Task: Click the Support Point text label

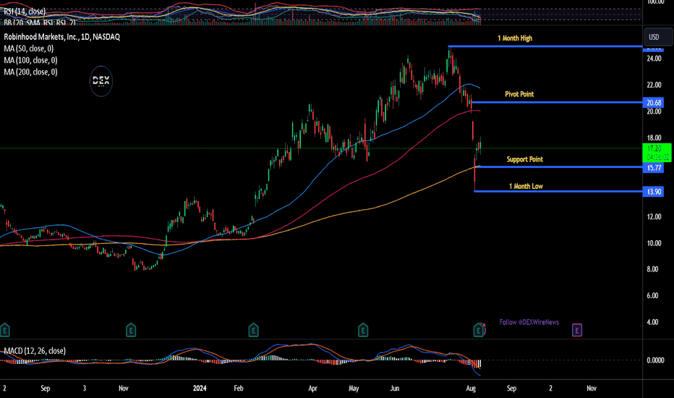Action: pyautogui.click(x=524, y=160)
